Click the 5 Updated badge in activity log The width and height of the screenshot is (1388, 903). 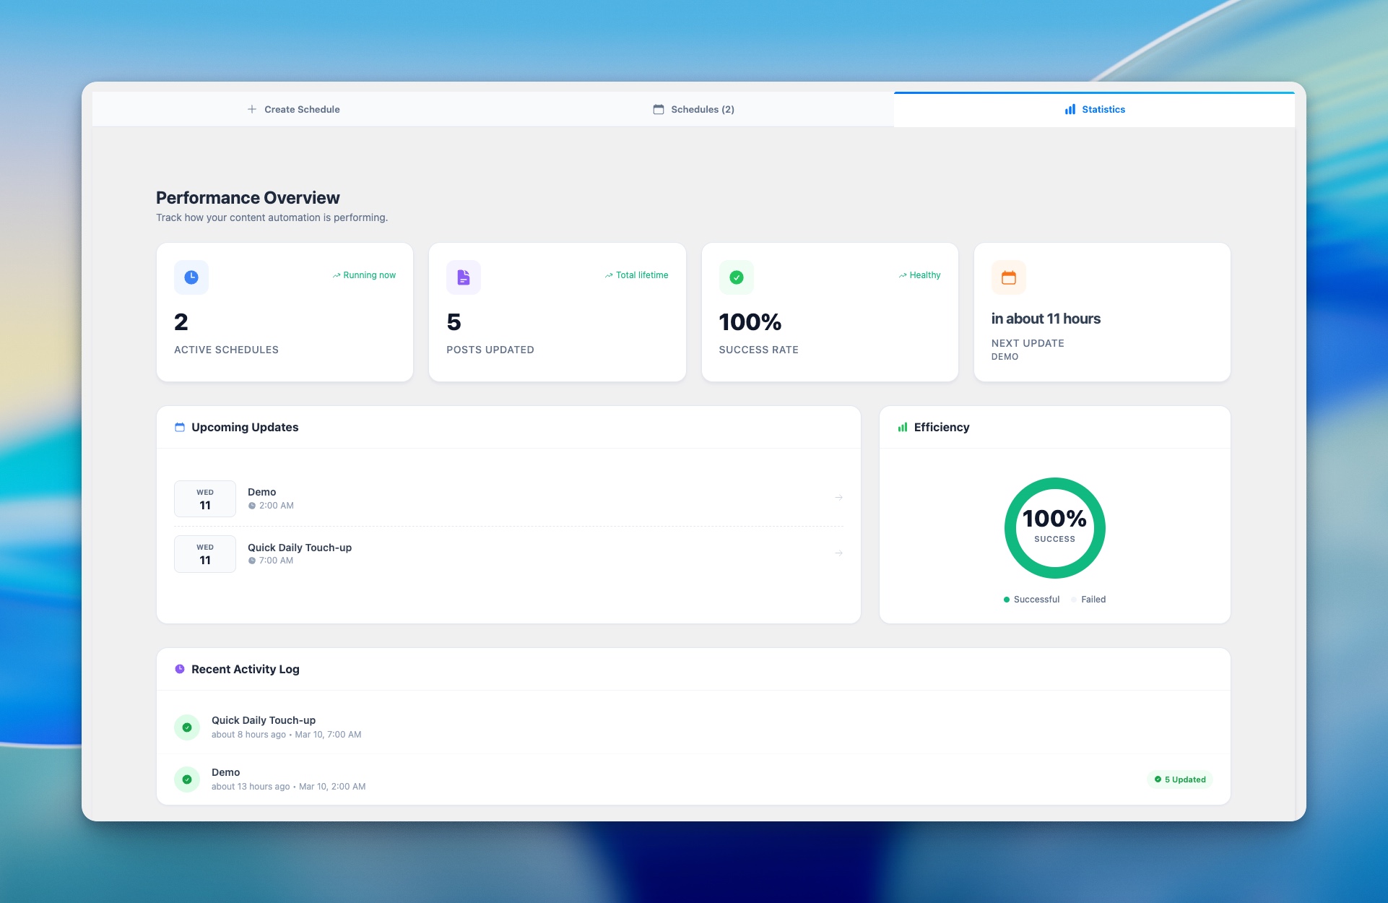click(x=1180, y=779)
